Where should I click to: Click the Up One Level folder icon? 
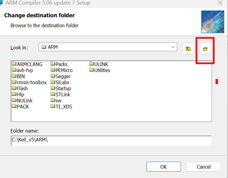[x=188, y=49]
